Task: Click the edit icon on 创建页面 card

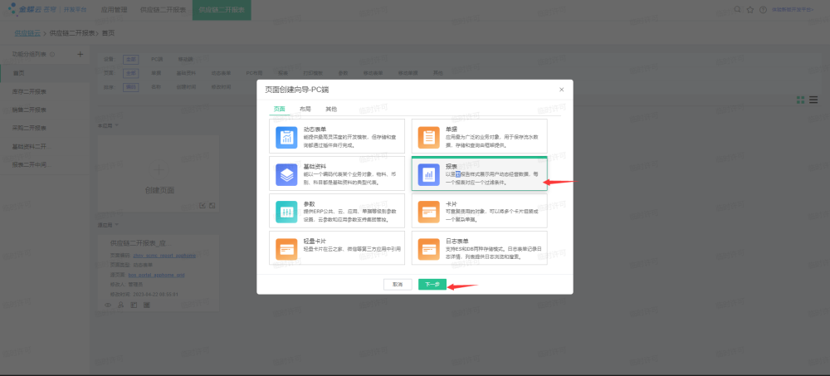Action: pos(203,205)
